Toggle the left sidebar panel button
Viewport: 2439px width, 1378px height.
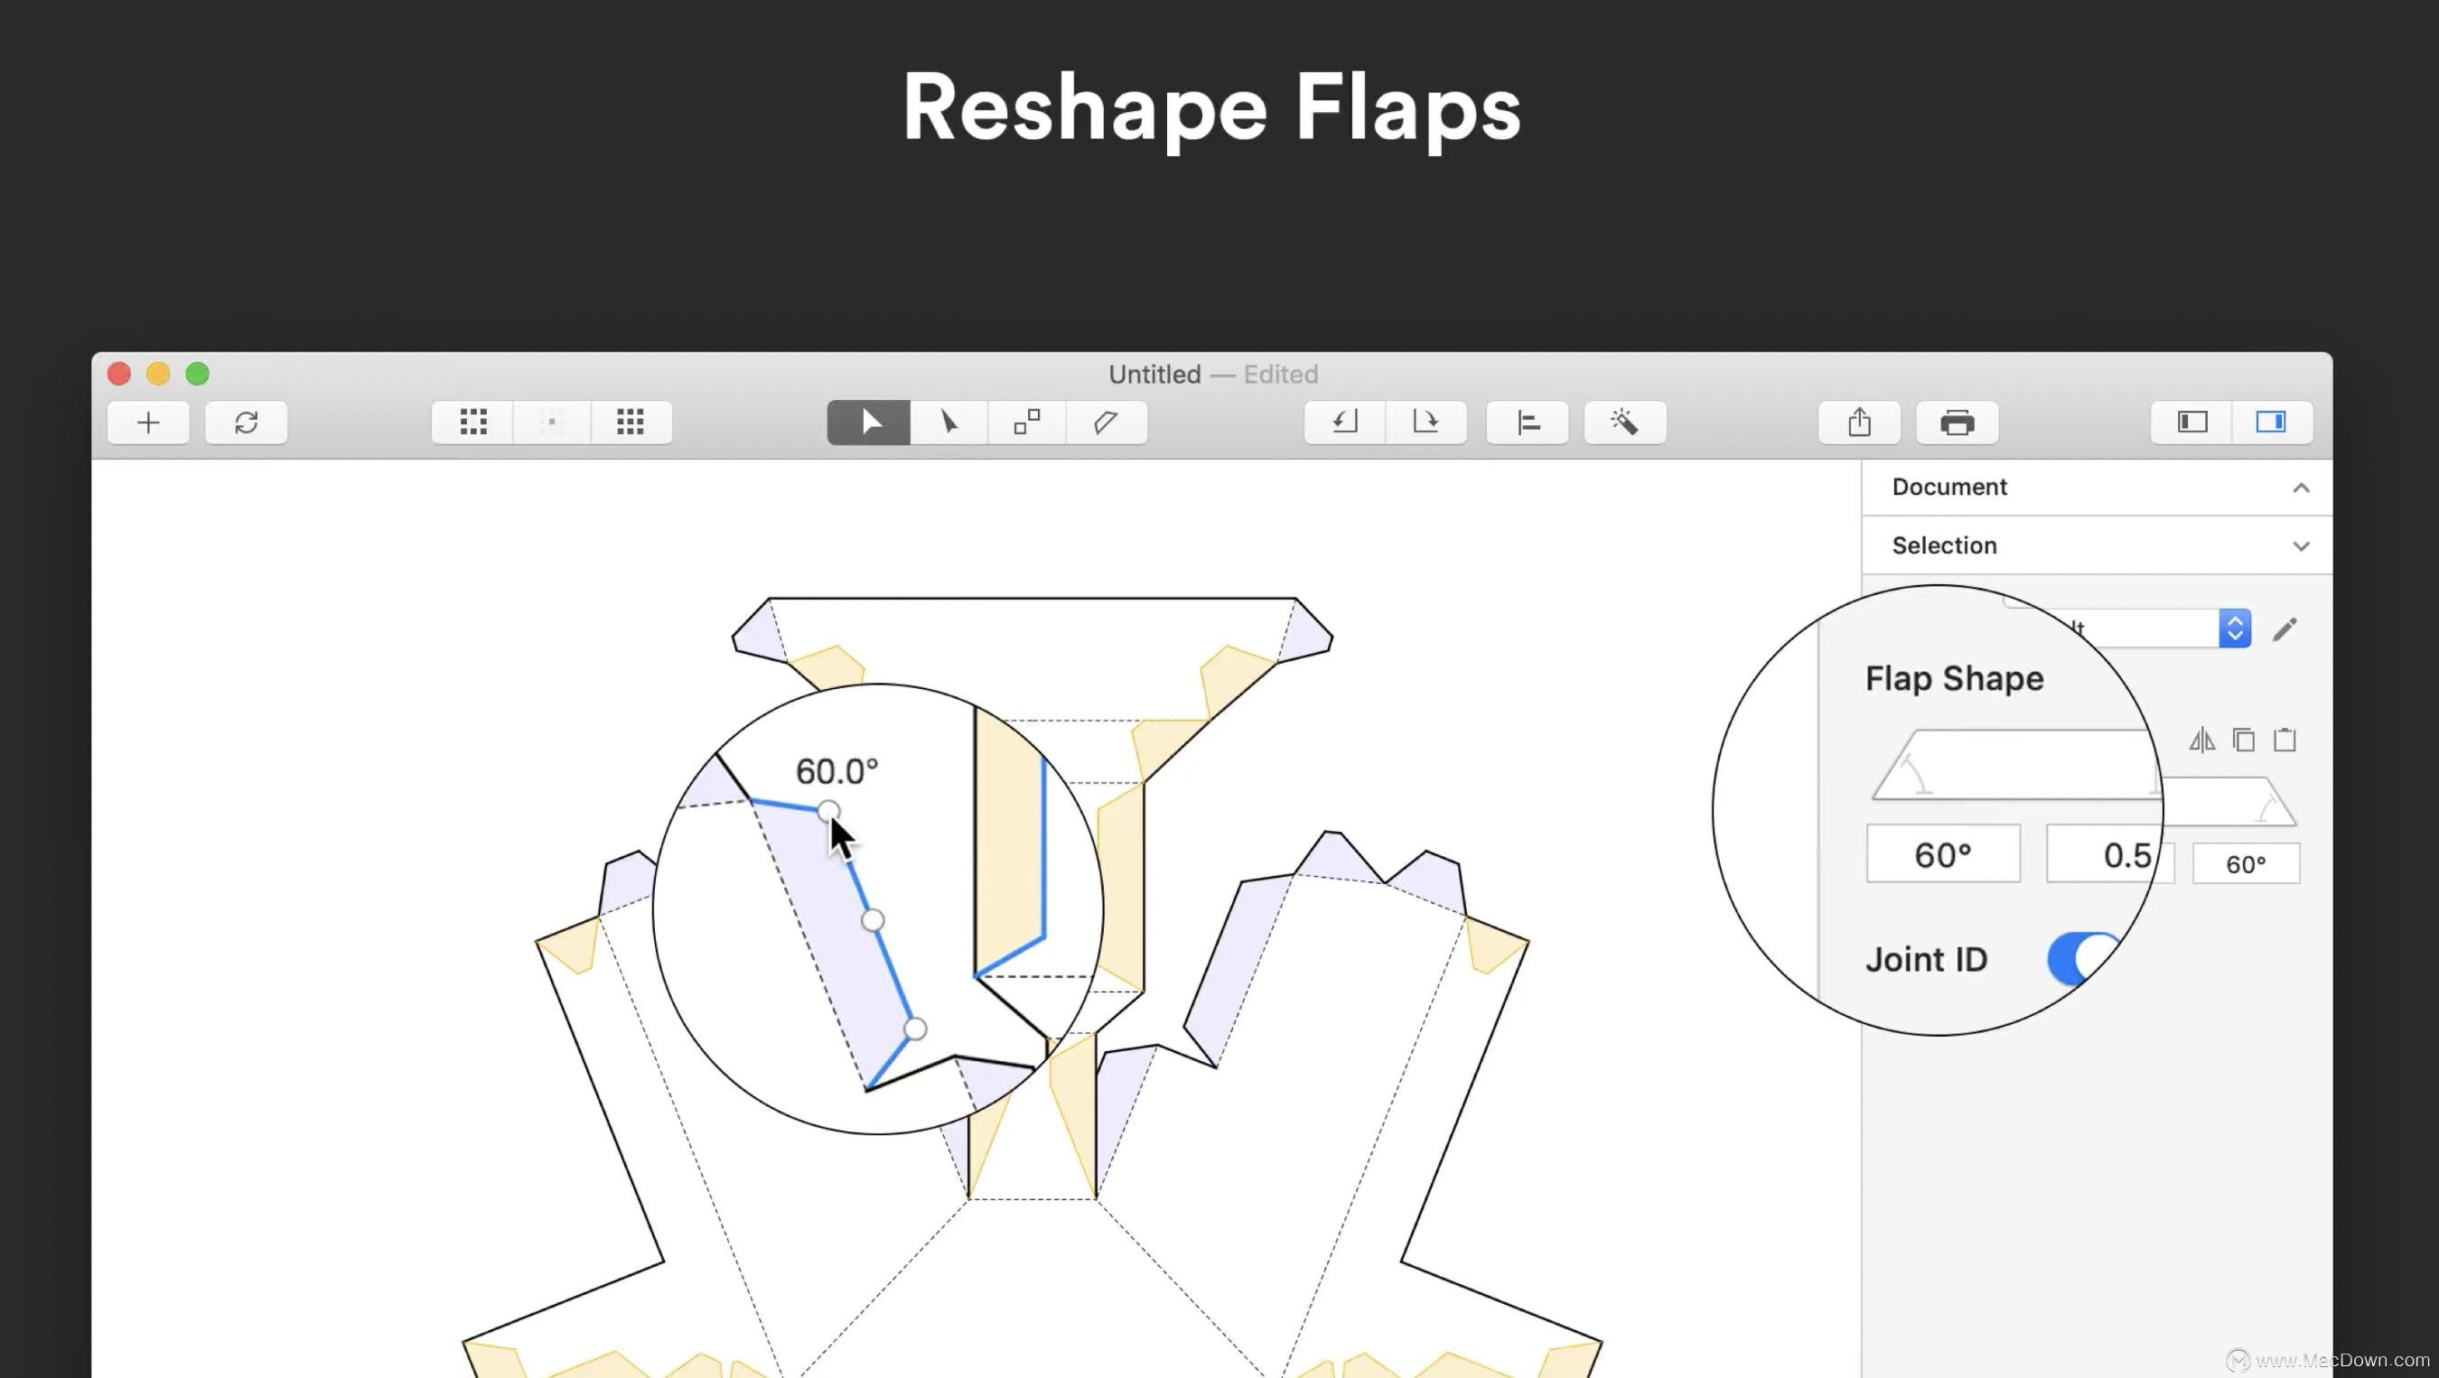[x=2191, y=422]
